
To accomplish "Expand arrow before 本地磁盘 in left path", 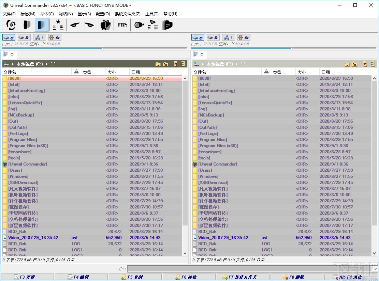I will (13, 64).
